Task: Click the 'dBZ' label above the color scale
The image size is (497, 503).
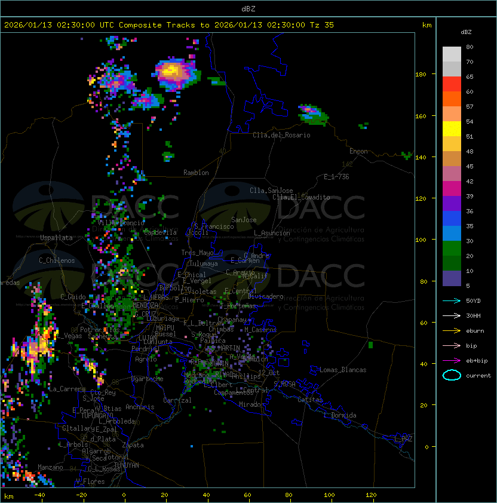Action: (466, 32)
